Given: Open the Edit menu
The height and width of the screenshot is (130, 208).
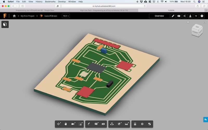Looking at the screenshot, I should coord(24,2).
